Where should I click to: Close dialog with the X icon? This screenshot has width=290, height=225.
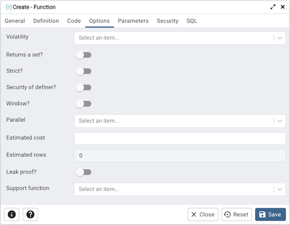point(282,7)
